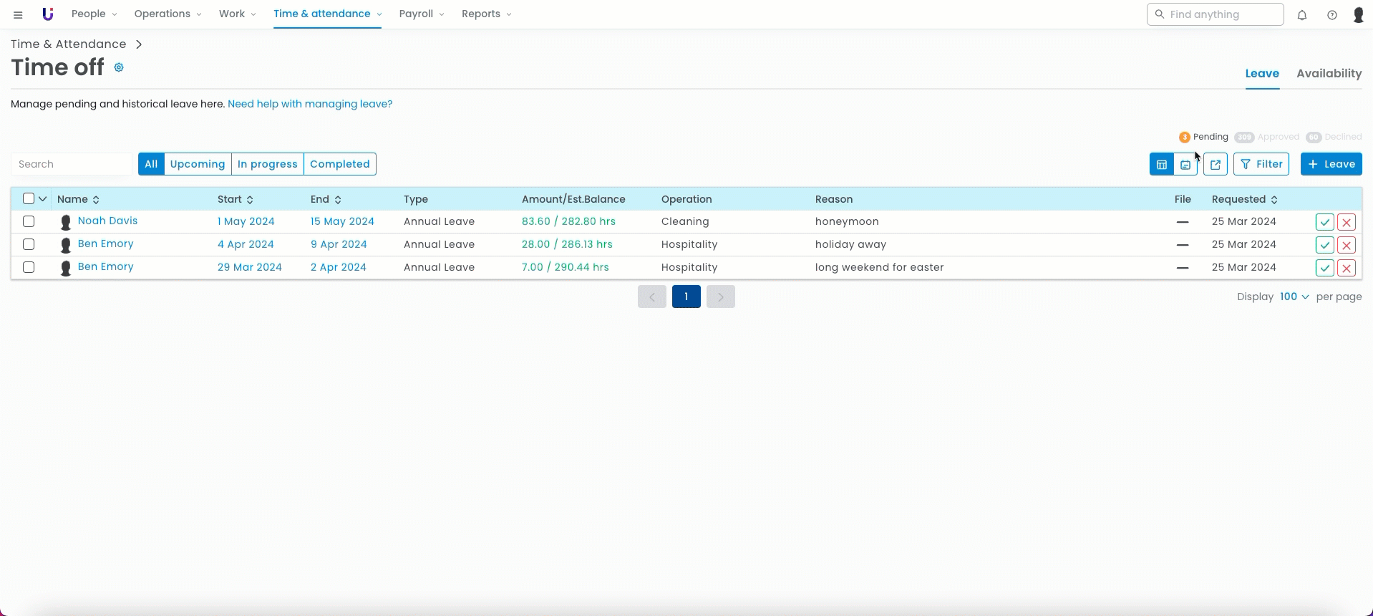Open Time off settings gear icon

point(119,67)
